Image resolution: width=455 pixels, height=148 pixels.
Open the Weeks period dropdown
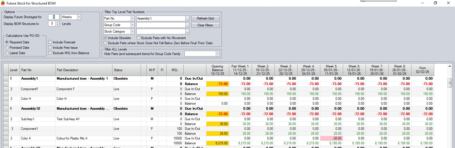(x=79, y=17)
